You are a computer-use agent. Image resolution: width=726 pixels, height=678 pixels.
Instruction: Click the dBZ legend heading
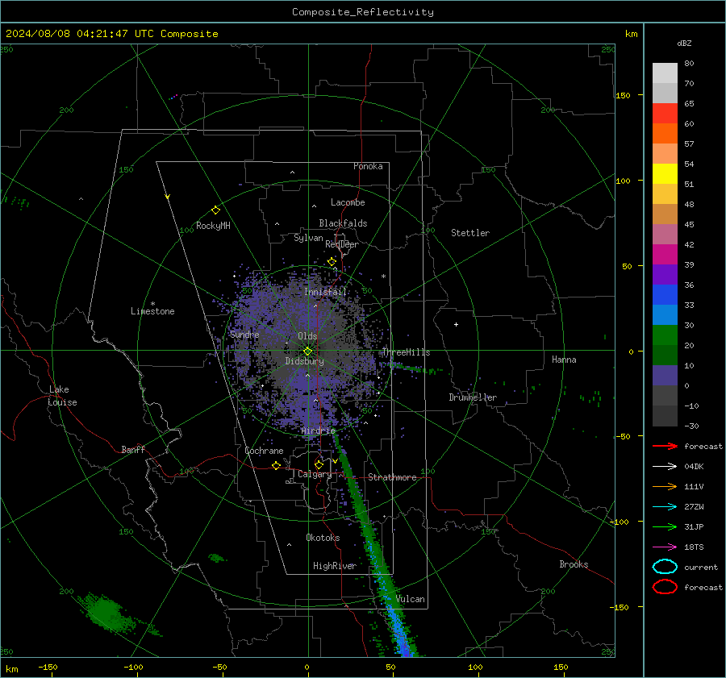pos(684,44)
